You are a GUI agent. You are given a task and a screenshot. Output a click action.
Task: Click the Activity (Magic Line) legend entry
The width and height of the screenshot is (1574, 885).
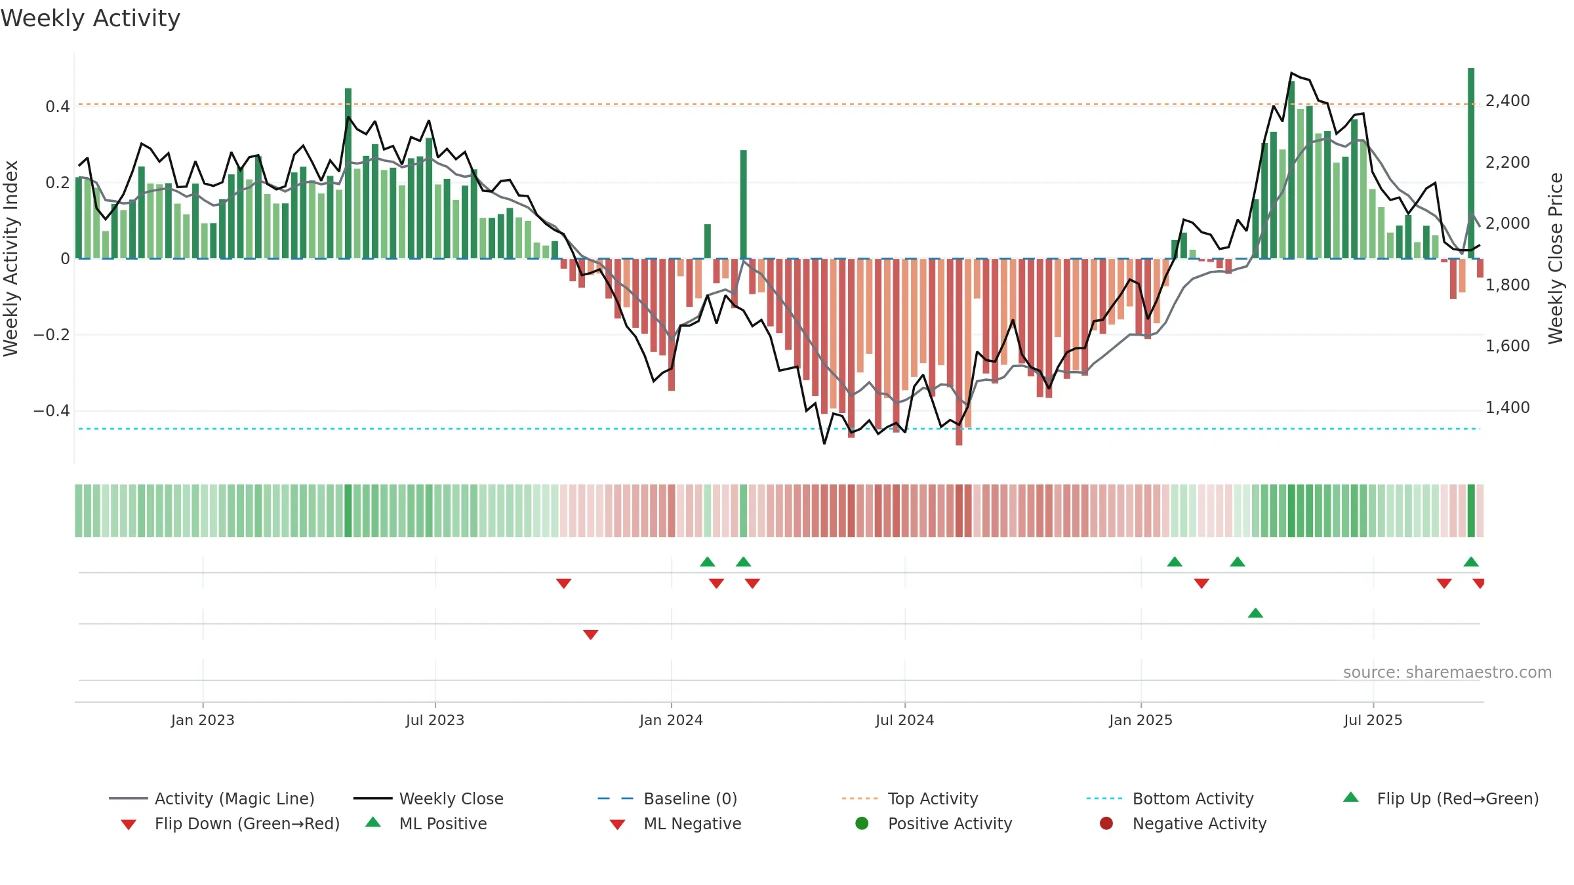point(212,798)
